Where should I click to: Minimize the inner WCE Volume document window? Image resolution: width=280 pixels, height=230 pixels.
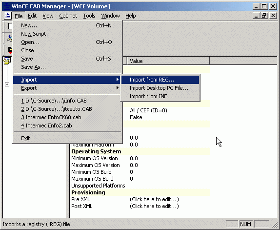(x=257, y=16)
